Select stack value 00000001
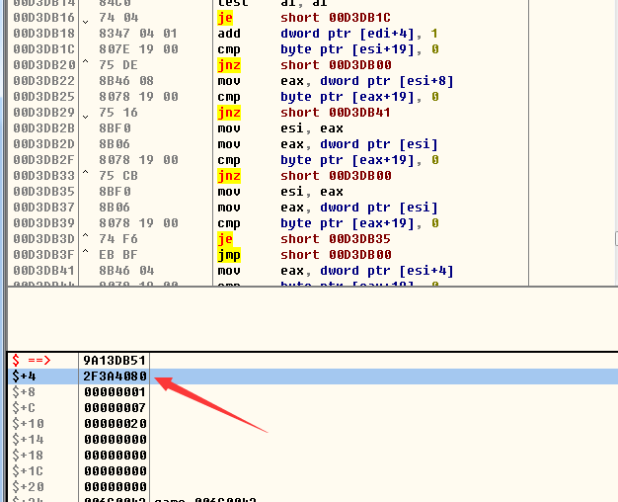618x502 pixels. pyautogui.click(x=115, y=392)
